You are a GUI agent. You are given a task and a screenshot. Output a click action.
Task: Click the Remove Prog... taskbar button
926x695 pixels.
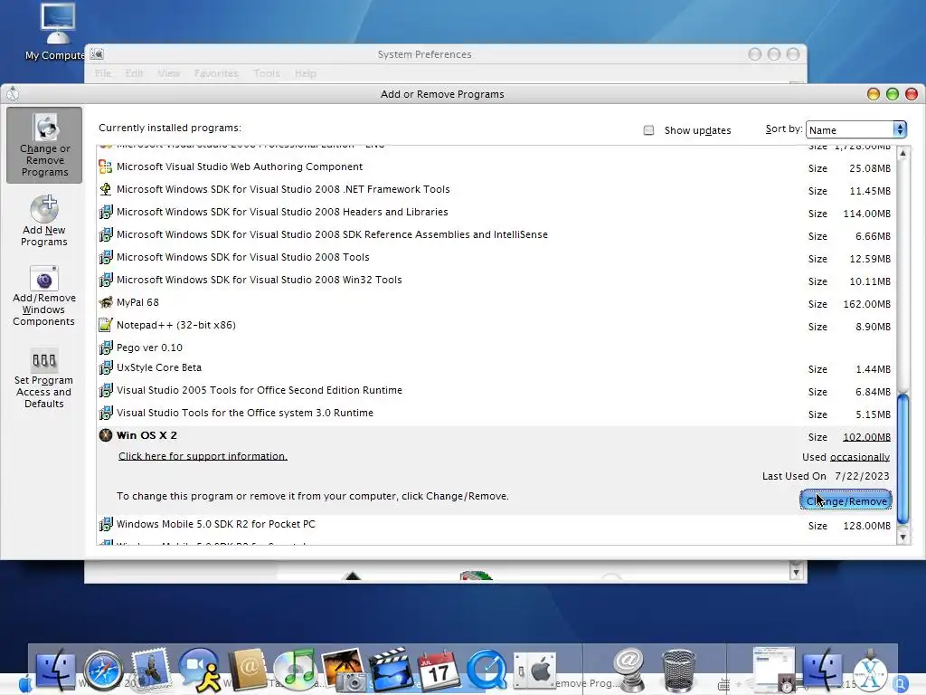pos(583,683)
